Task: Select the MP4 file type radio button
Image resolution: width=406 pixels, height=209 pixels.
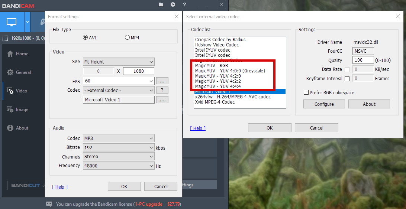Action: (x=128, y=37)
